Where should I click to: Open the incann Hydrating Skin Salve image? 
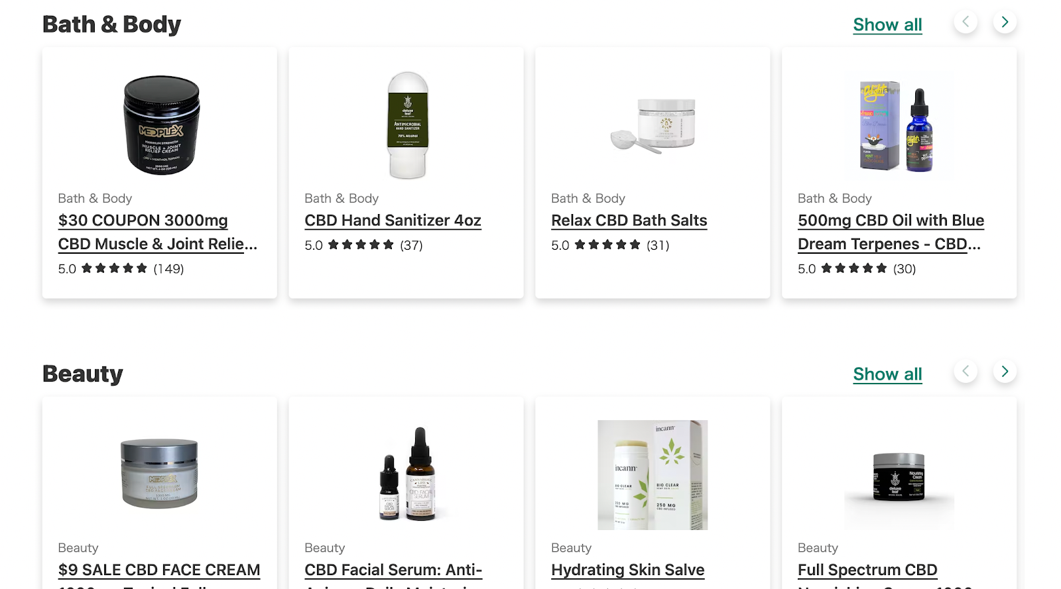(x=653, y=474)
